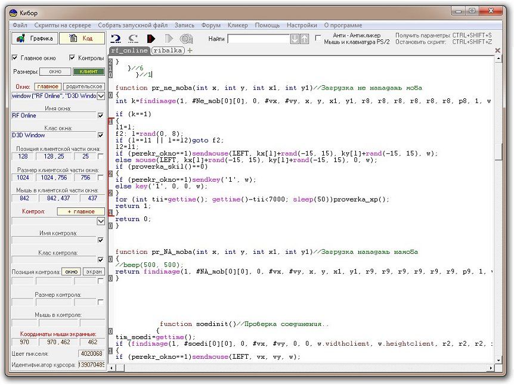This screenshot has width=514, height=385.
Task: Expand the window selection dropdown
Action: pyautogui.click(x=101, y=96)
